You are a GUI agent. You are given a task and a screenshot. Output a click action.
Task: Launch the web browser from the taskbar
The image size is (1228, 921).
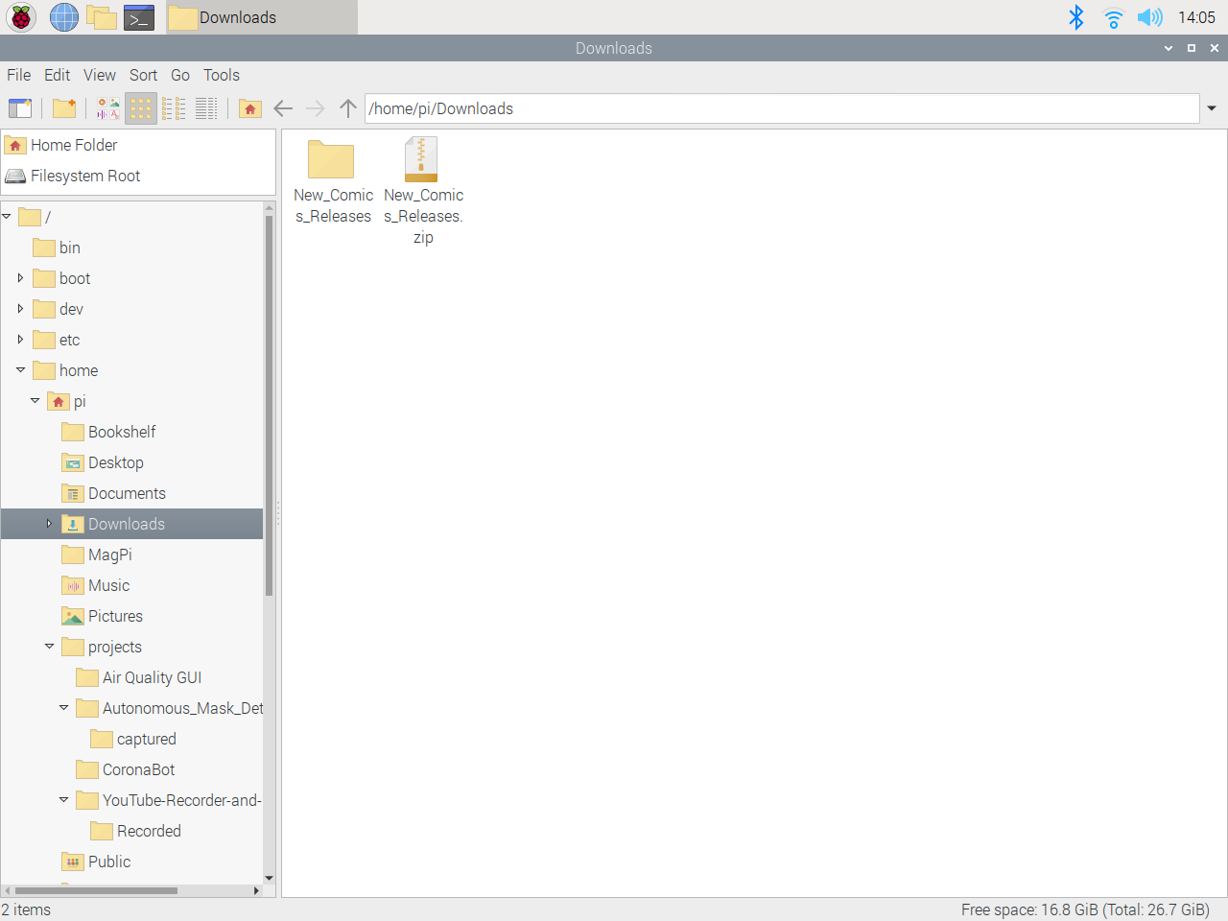click(x=64, y=17)
